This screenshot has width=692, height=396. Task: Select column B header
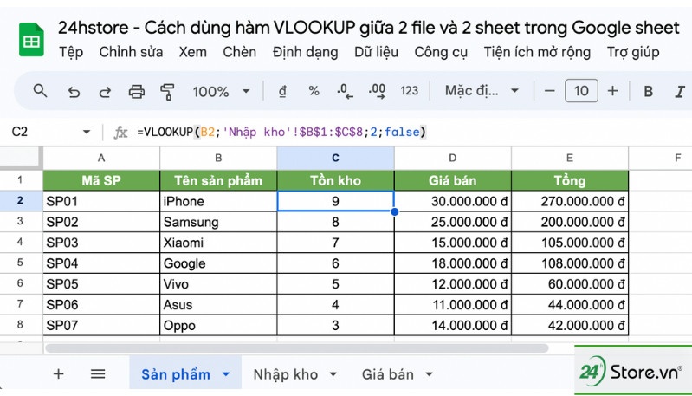tap(218, 158)
